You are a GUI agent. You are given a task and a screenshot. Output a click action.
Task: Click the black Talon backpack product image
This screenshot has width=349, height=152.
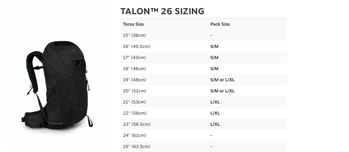coord(58,85)
